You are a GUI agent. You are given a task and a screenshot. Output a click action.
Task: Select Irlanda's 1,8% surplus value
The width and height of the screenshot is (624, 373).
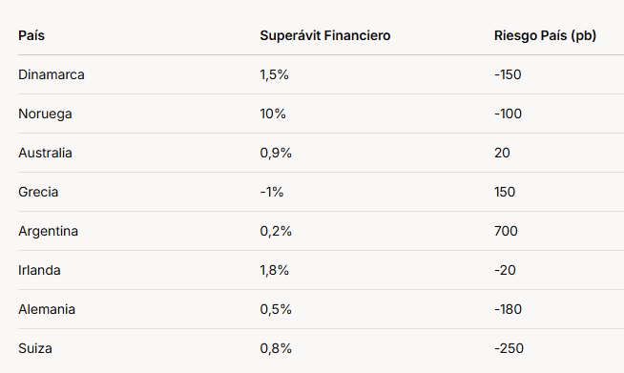click(274, 270)
